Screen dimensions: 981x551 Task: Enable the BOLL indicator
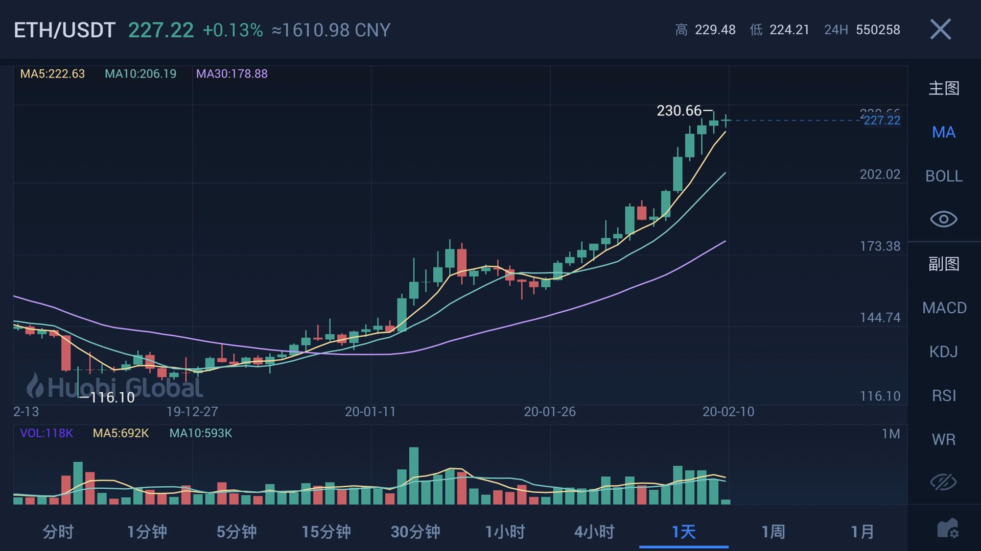(943, 176)
